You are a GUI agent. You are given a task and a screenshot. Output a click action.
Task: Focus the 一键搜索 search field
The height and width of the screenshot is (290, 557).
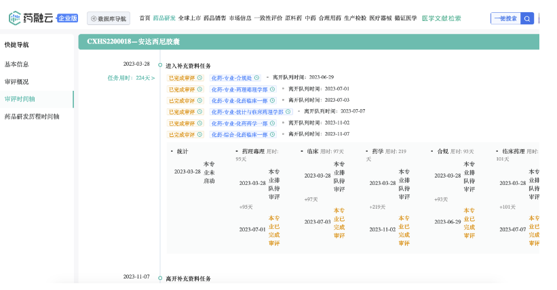(506, 18)
